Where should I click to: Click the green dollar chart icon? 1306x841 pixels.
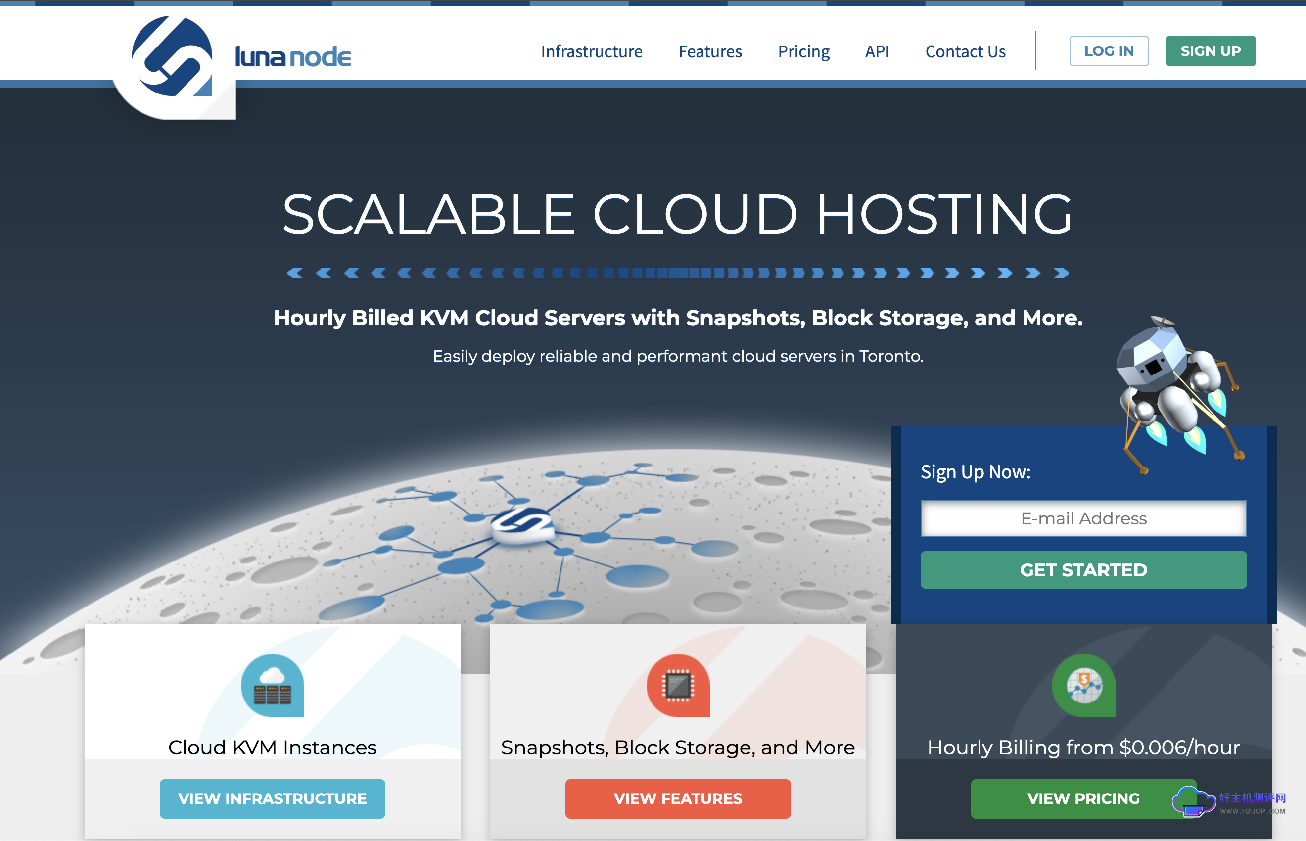pyautogui.click(x=1083, y=685)
